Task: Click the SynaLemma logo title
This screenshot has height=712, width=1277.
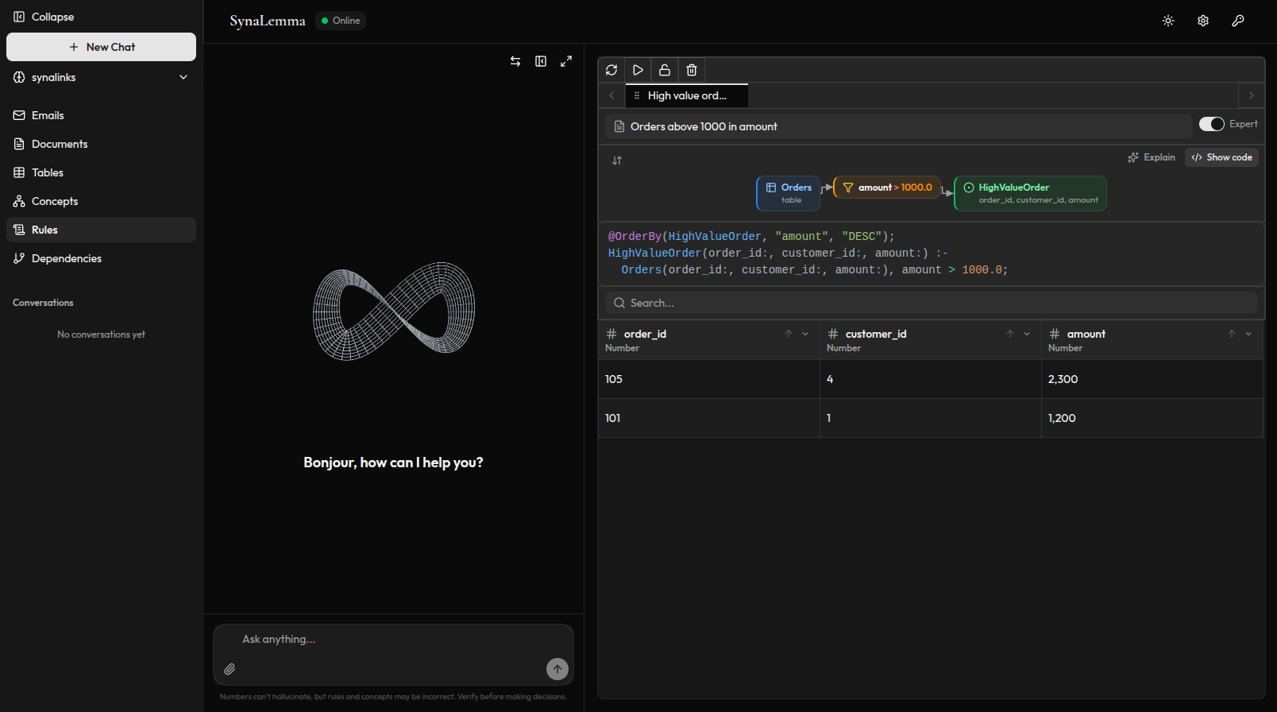Action: pos(268,21)
